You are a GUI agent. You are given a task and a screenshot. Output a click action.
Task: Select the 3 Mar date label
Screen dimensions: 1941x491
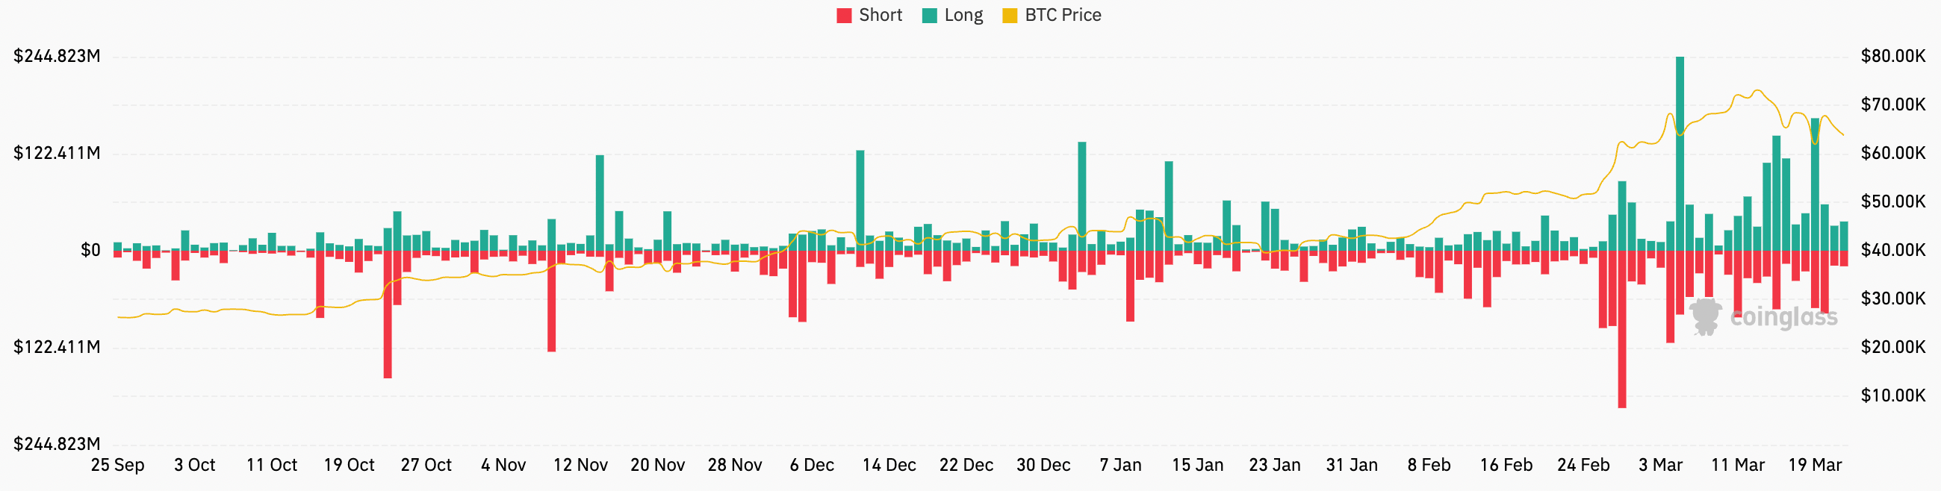[x=1660, y=466]
